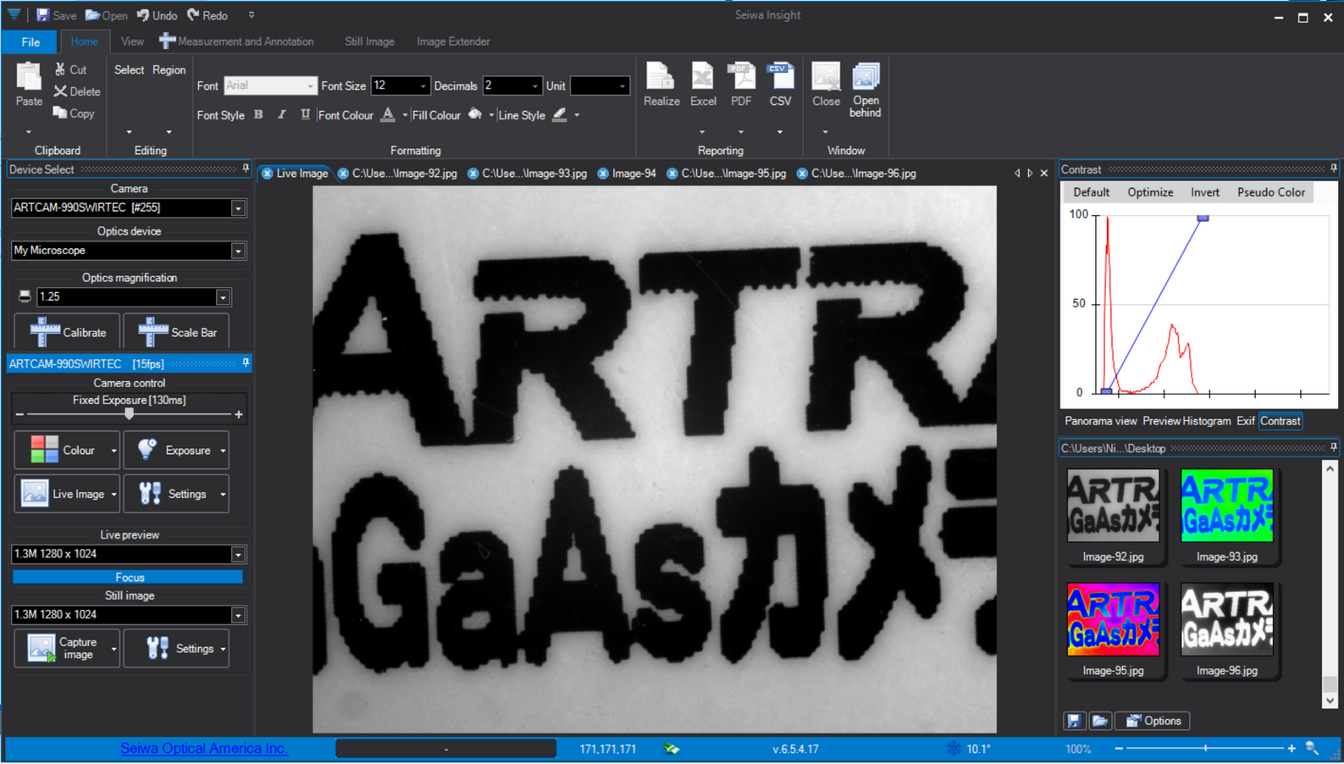Pin the ARTCAM-990SWIRTEC camera panel

coord(246,363)
